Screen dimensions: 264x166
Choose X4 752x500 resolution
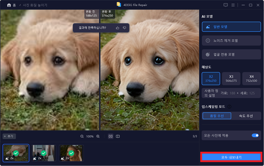(x=251, y=79)
